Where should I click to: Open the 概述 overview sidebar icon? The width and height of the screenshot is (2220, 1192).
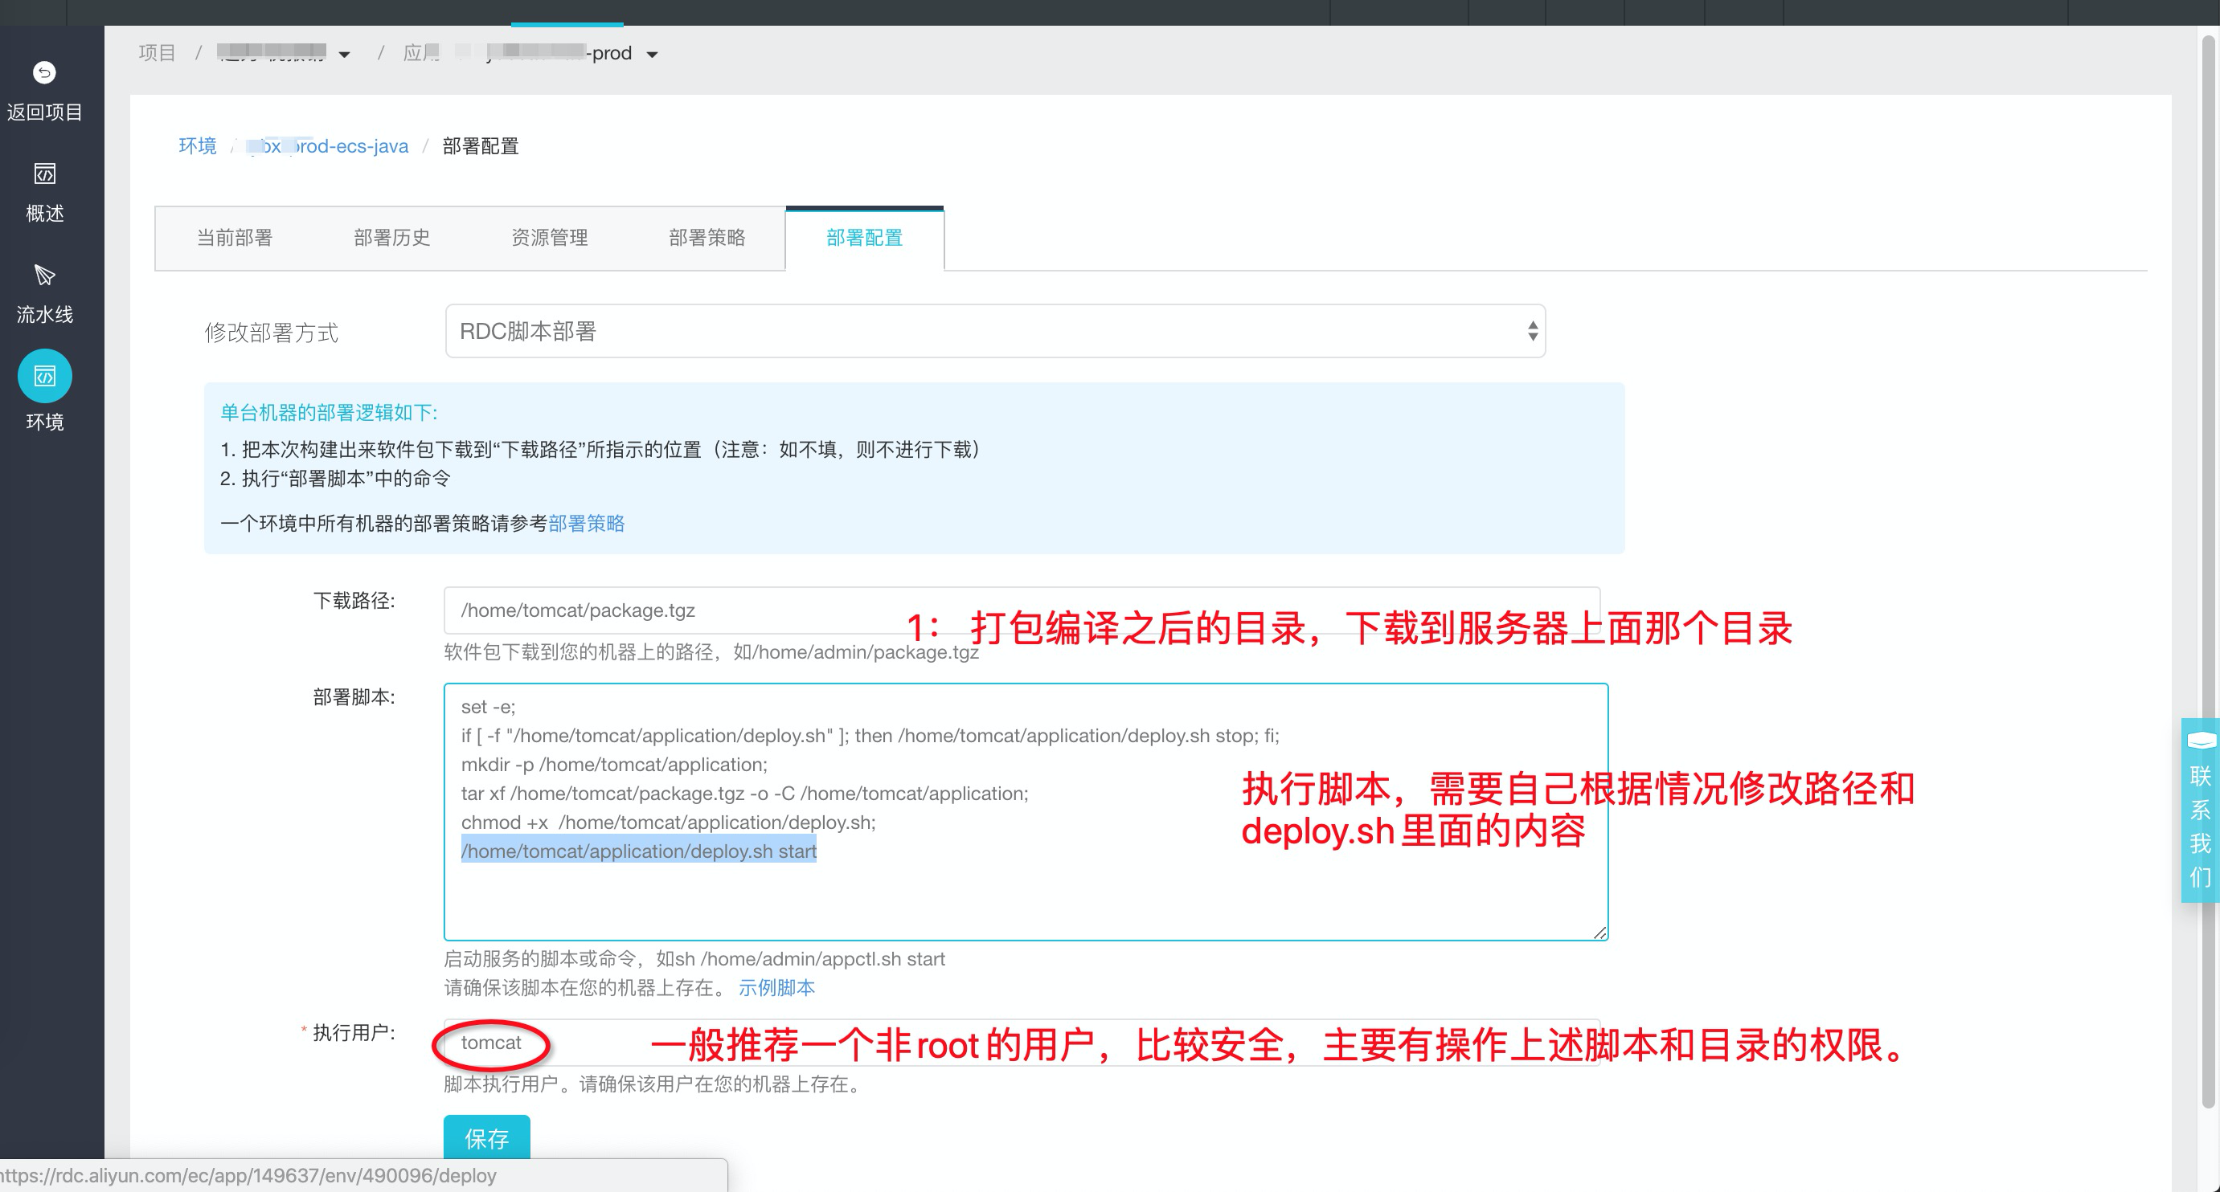point(44,174)
